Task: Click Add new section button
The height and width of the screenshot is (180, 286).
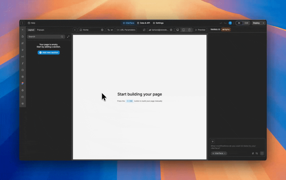Action: (x=49, y=52)
